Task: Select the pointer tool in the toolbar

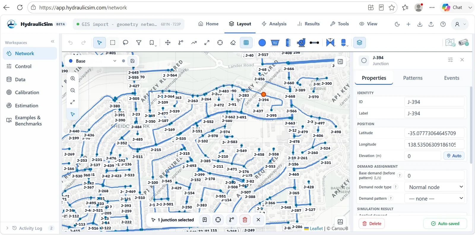Action: click(99, 43)
